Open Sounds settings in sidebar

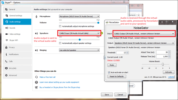click(x=17, y=28)
